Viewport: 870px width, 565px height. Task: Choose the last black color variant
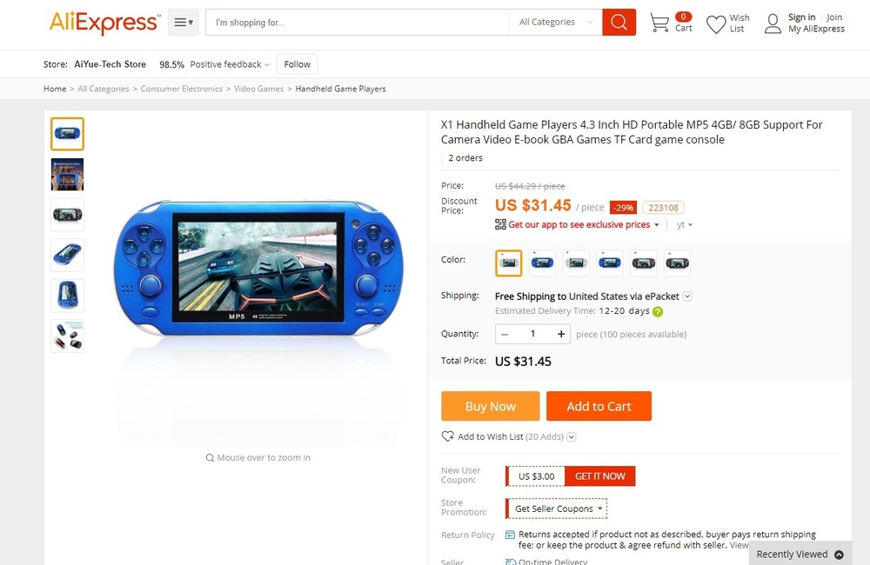coord(677,263)
